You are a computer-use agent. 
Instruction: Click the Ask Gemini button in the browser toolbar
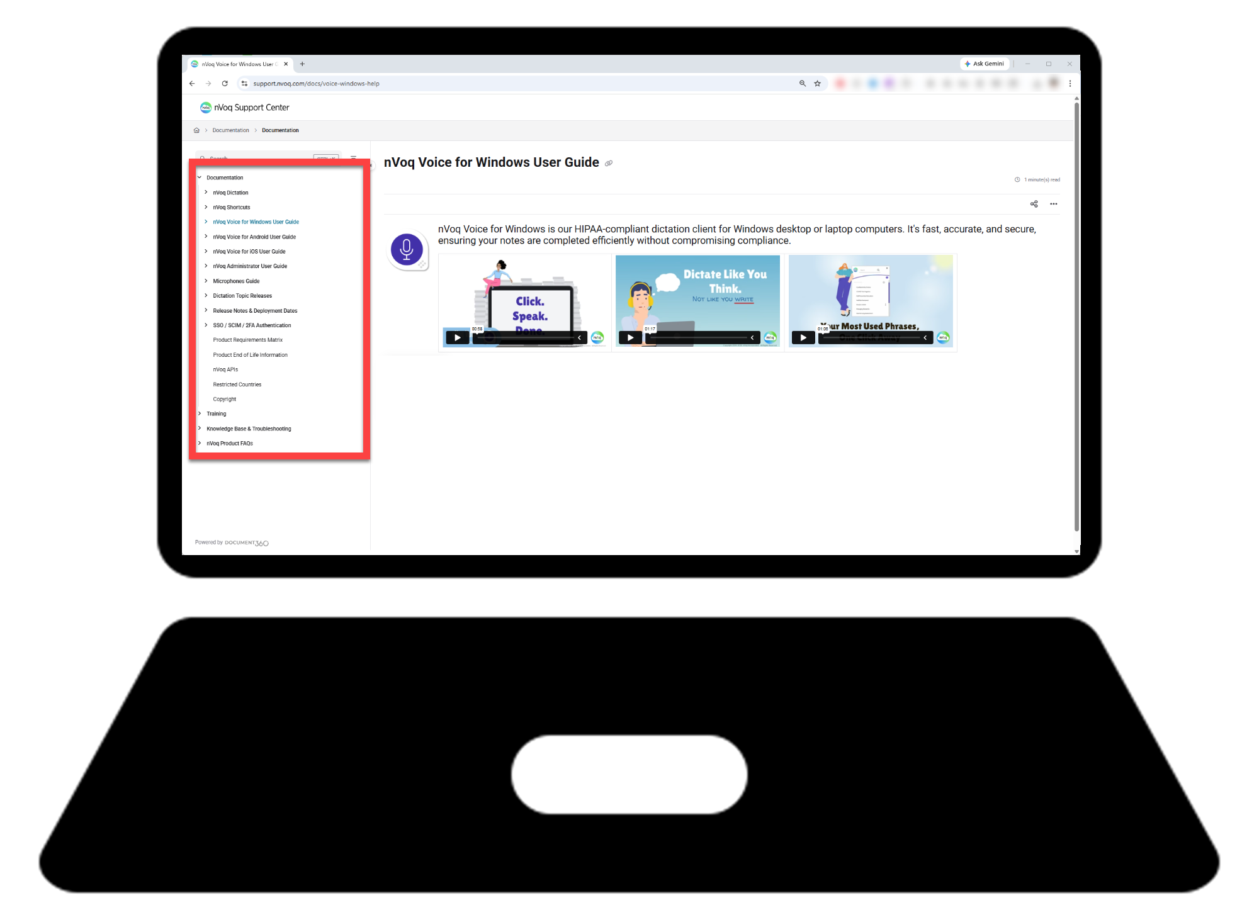984,64
